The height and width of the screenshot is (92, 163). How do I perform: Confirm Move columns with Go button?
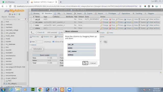[85, 63]
